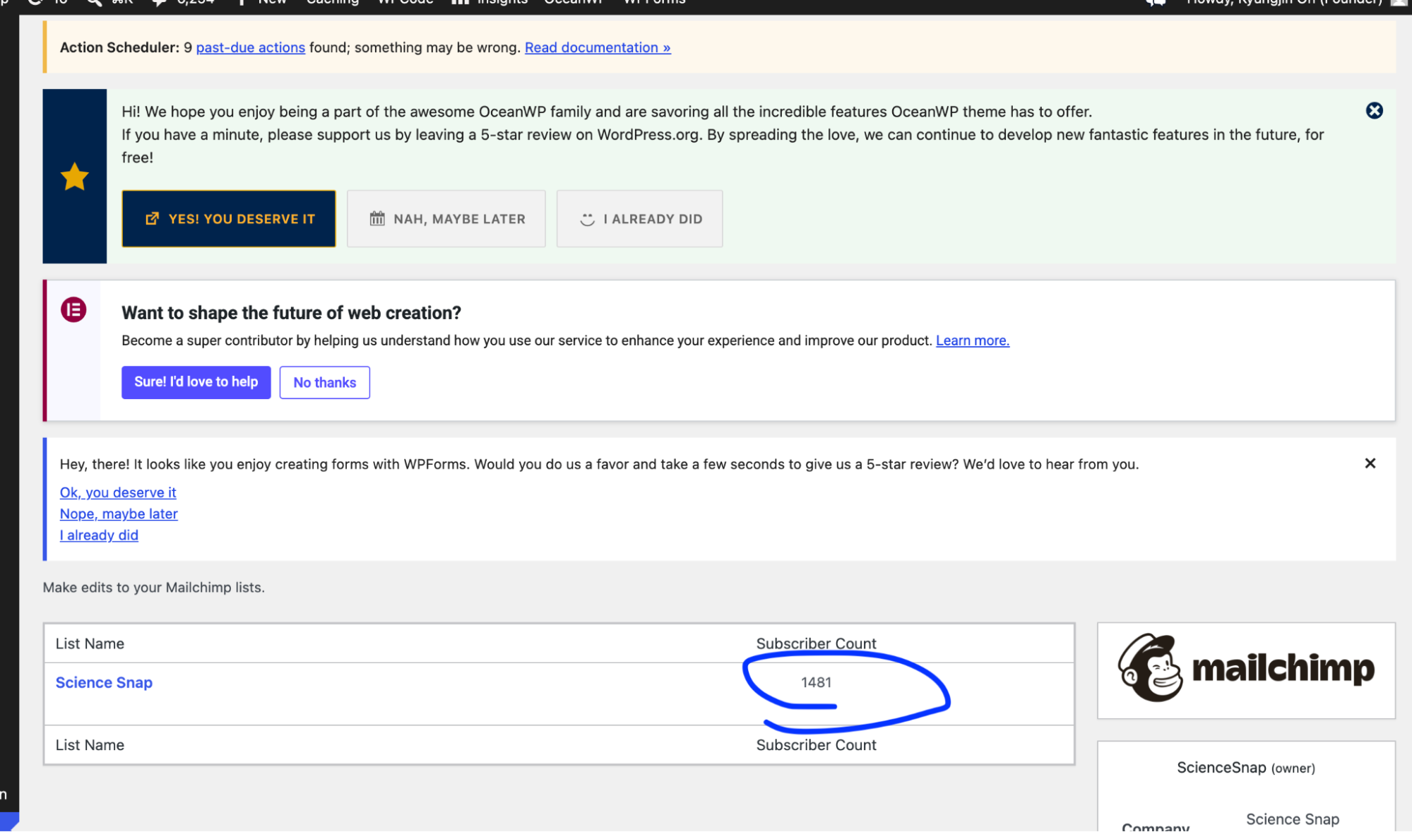Open the Science Snap Mailchimp list
The height and width of the screenshot is (832, 1412).
point(104,682)
